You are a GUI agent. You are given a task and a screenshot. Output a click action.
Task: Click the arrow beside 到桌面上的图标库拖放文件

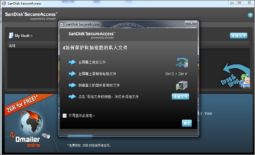(72, 85)
